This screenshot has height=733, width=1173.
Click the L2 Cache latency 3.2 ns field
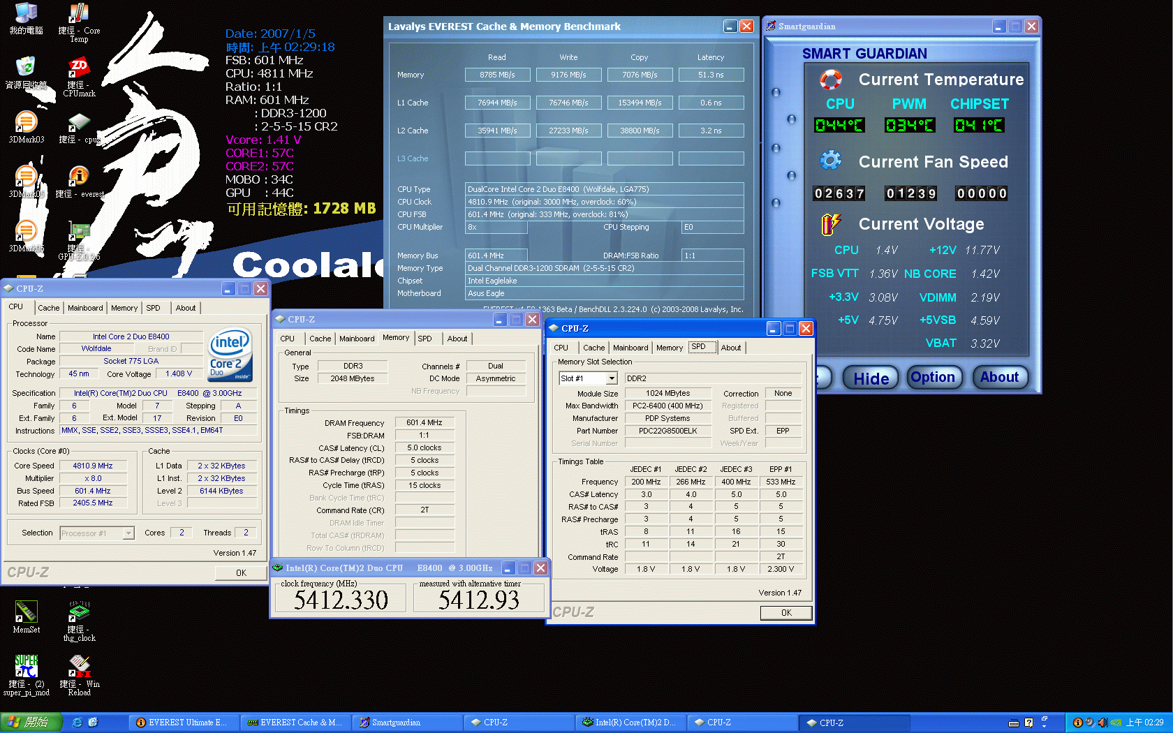[711, 131]
